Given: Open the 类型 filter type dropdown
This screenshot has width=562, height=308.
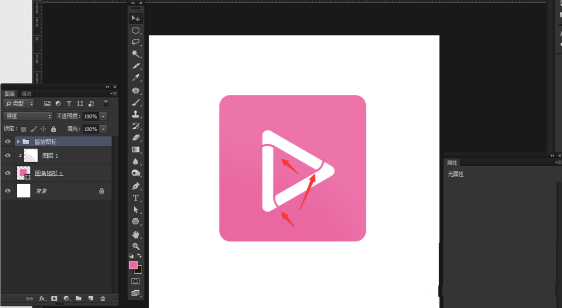Looking at the screenshot, I should coord(19,103).
